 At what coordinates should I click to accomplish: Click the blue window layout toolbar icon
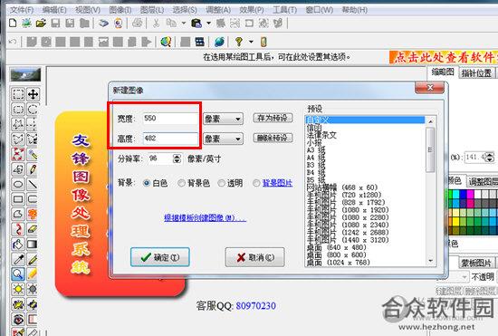(200, 42)
